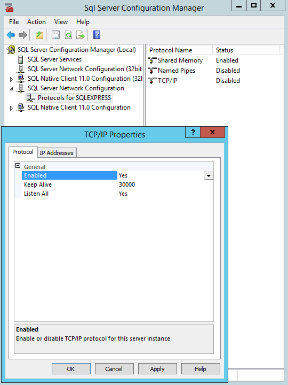Select Protocols for SQLEXPRESS tree item
Viewport: 288px width, 385px height.
pos(75,98)
